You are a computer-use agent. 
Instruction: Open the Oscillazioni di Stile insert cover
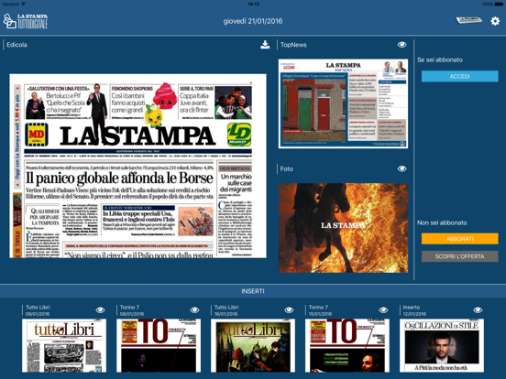point(442,345)
